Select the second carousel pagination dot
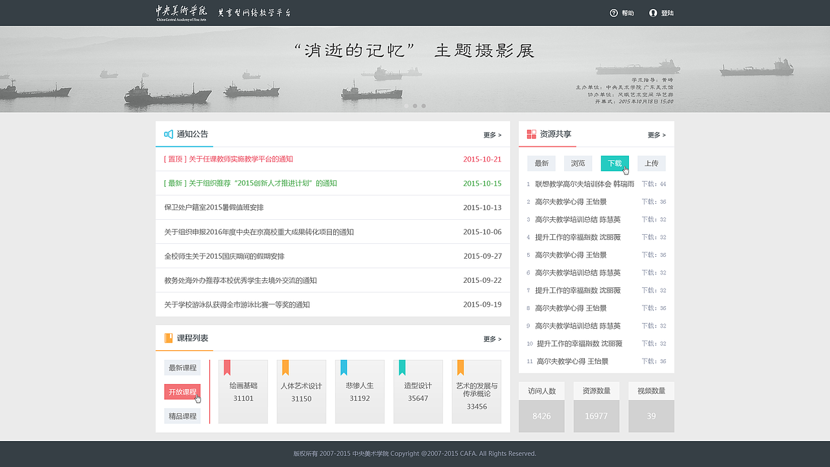 pyautogui.click(x=415, y=105)
